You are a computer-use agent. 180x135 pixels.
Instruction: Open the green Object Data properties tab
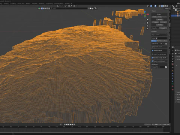click(x=172, y=84)
